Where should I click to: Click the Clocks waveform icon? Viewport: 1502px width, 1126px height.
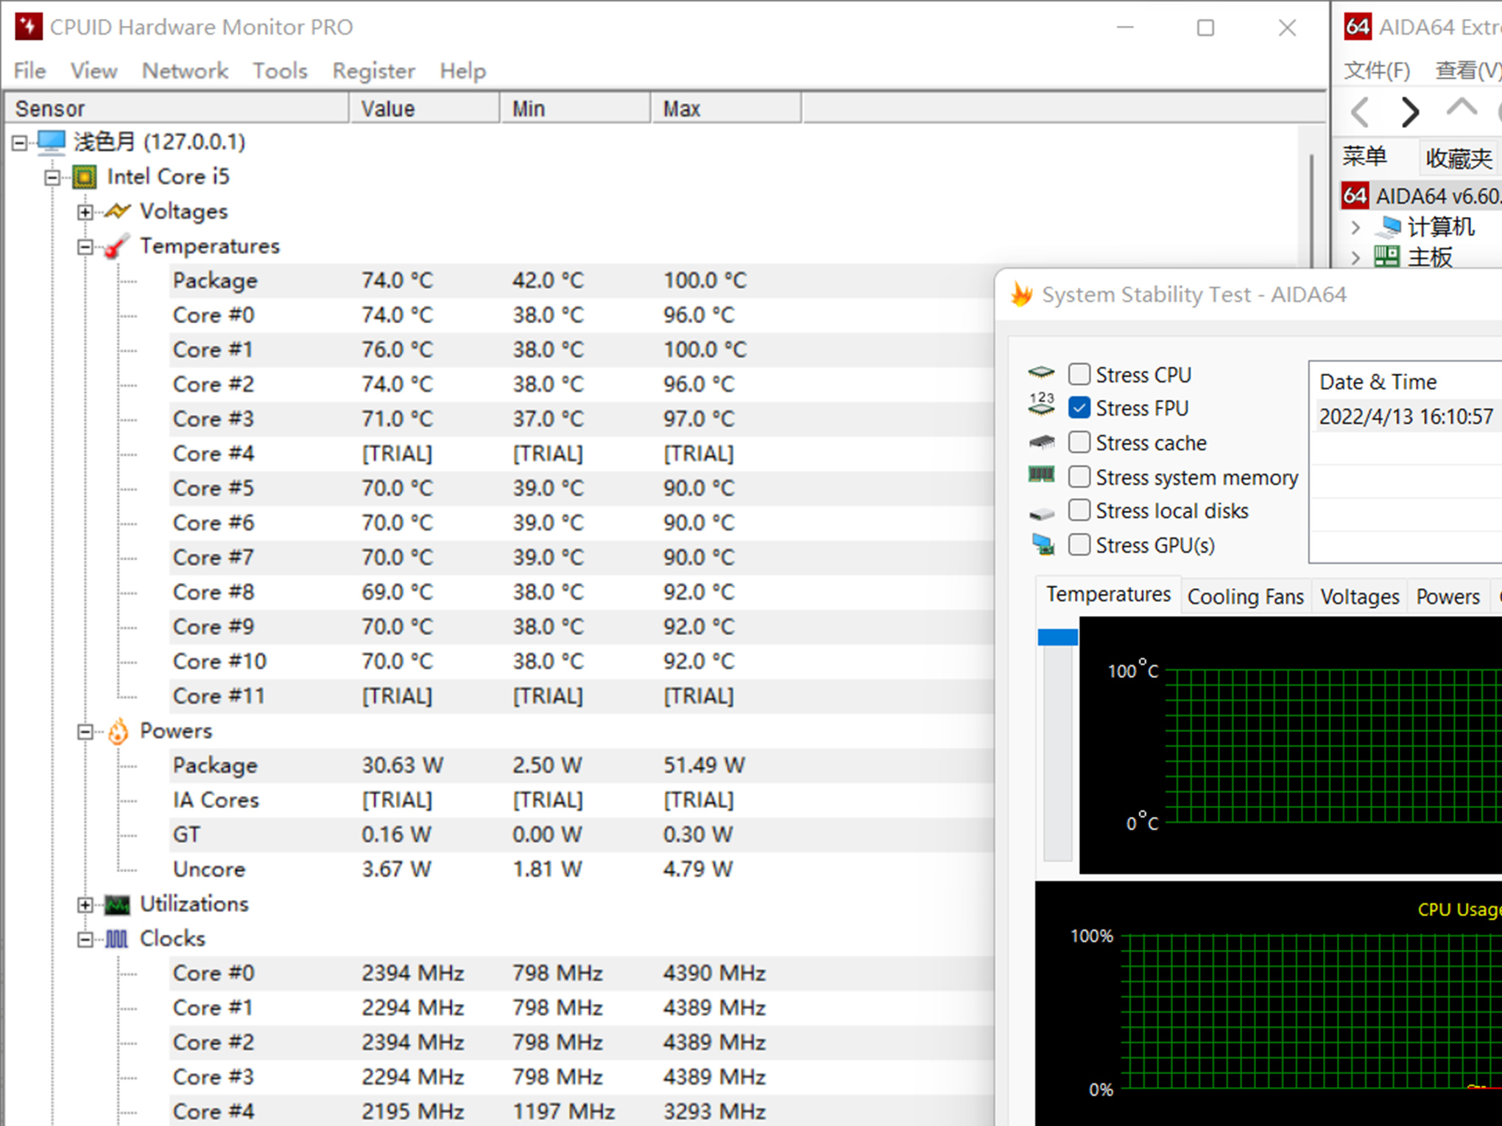pos(117,939)
